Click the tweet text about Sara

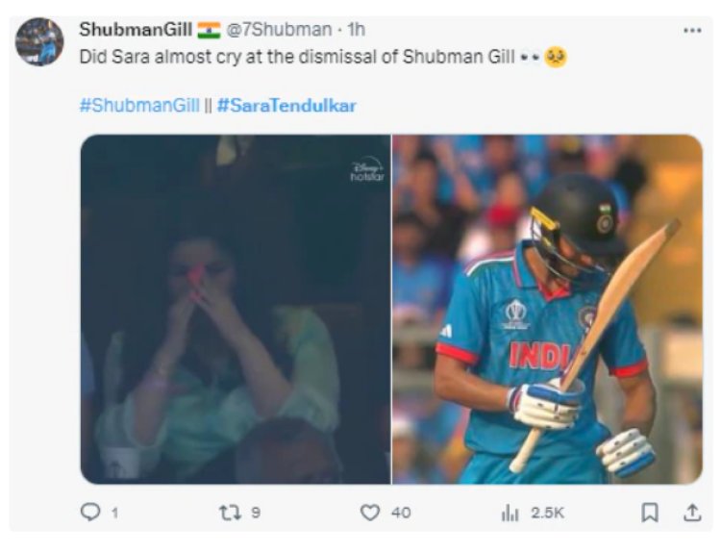click(x=297, y=57)
